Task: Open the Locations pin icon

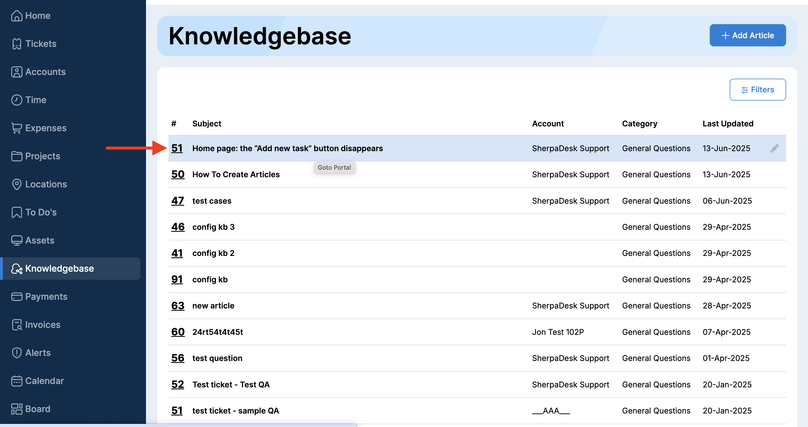Action: pyautogui.click(x=17, y=184)
